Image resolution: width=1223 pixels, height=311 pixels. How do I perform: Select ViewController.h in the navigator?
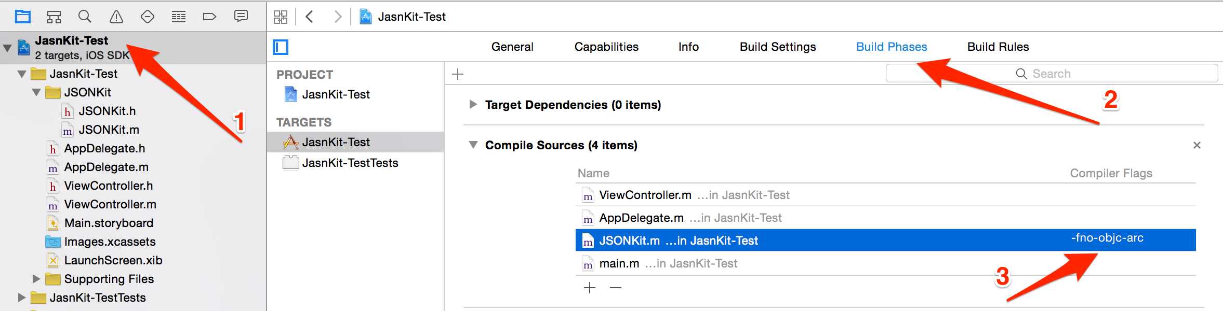tap(108, 186)
